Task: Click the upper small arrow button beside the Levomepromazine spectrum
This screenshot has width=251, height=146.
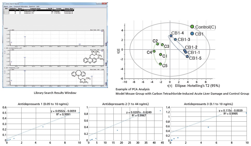Action: tap(4, 51)
